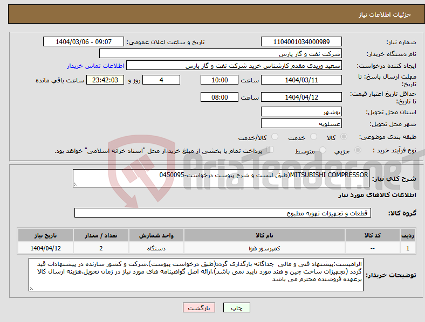Select the متوسط purchase type radio

tap(323, 150)
